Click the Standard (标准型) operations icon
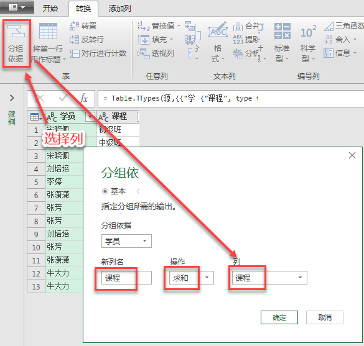 coord(282,31)
